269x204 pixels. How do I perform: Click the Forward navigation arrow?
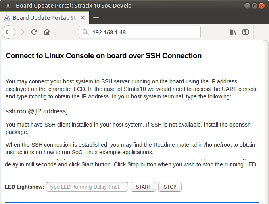click(21, 32)
